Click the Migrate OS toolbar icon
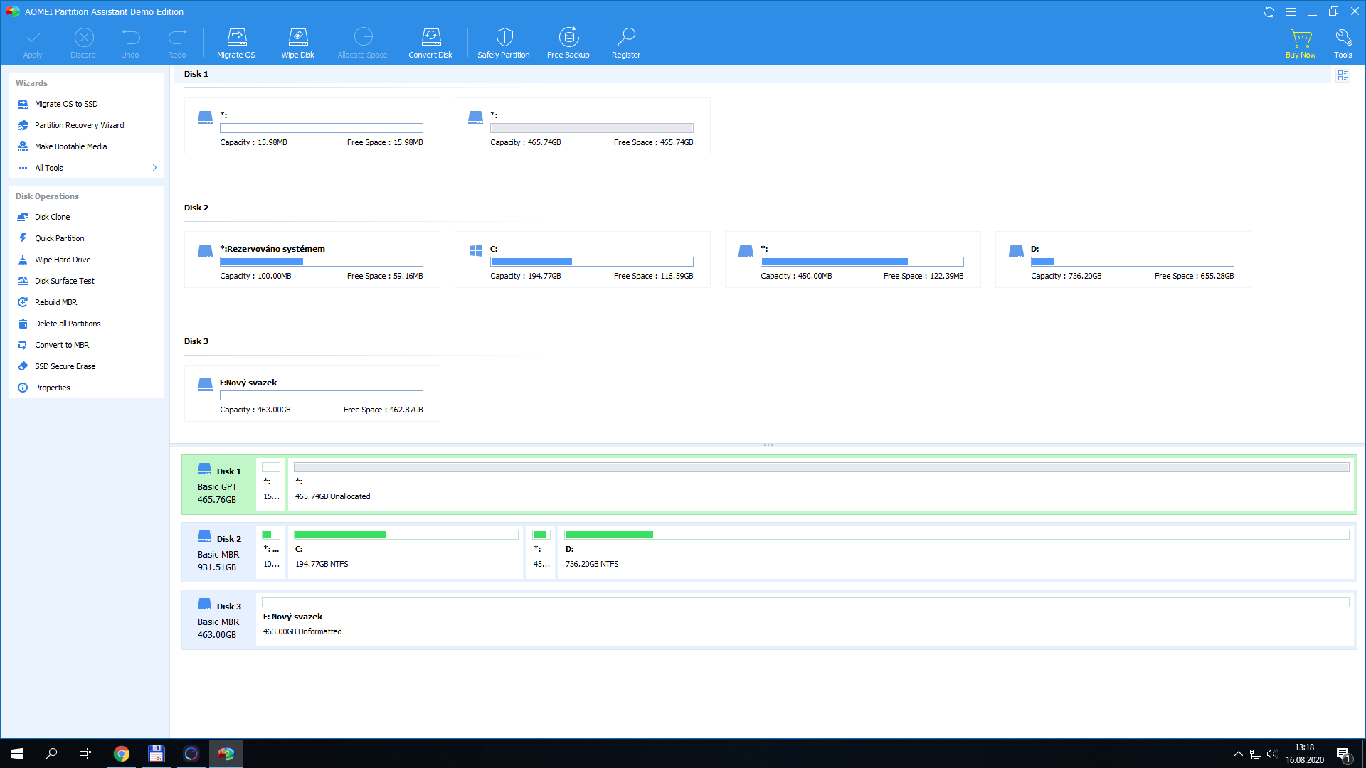 click(236, 38)
